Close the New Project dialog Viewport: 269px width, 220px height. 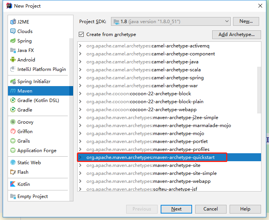[260, 6]
